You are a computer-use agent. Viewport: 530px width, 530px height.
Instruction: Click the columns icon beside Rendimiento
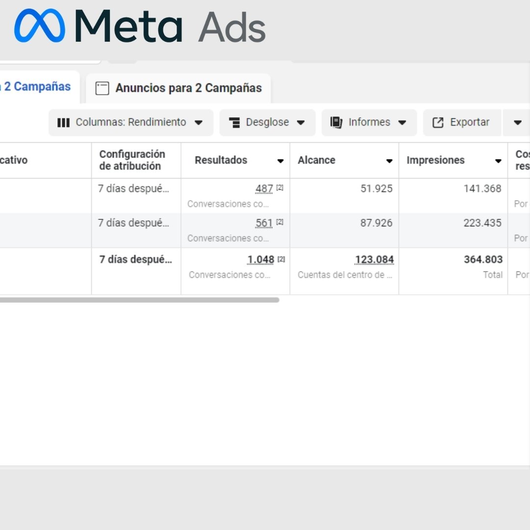[63, 123]
